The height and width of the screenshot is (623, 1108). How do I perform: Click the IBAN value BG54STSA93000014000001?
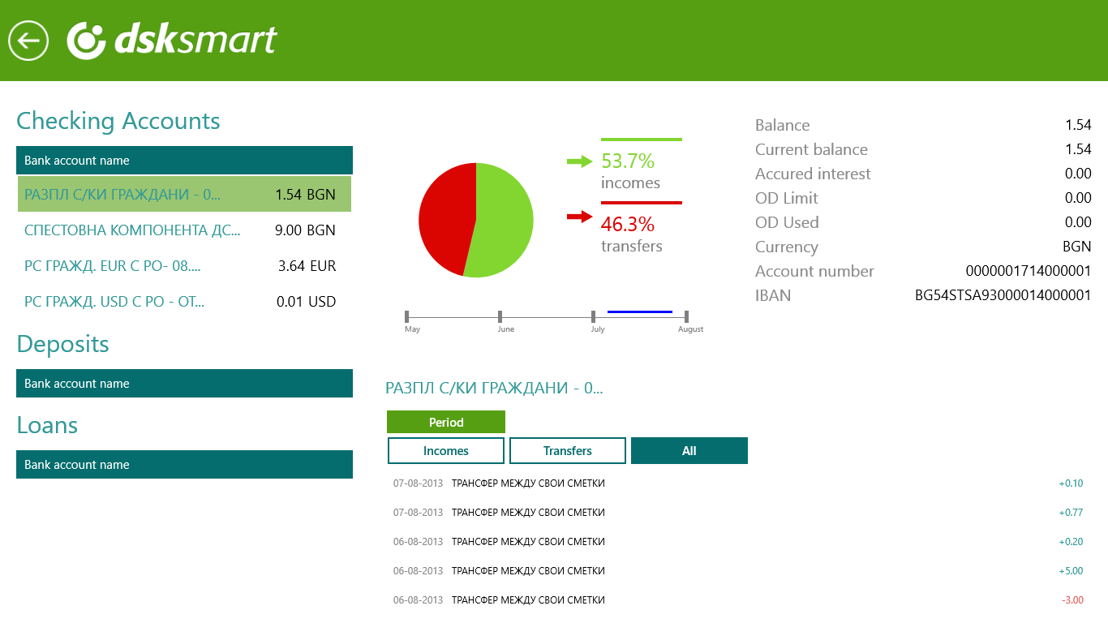[1003, 295]
